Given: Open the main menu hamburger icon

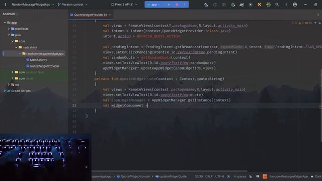Looking at the screenshot, I should tap(5, 5).
